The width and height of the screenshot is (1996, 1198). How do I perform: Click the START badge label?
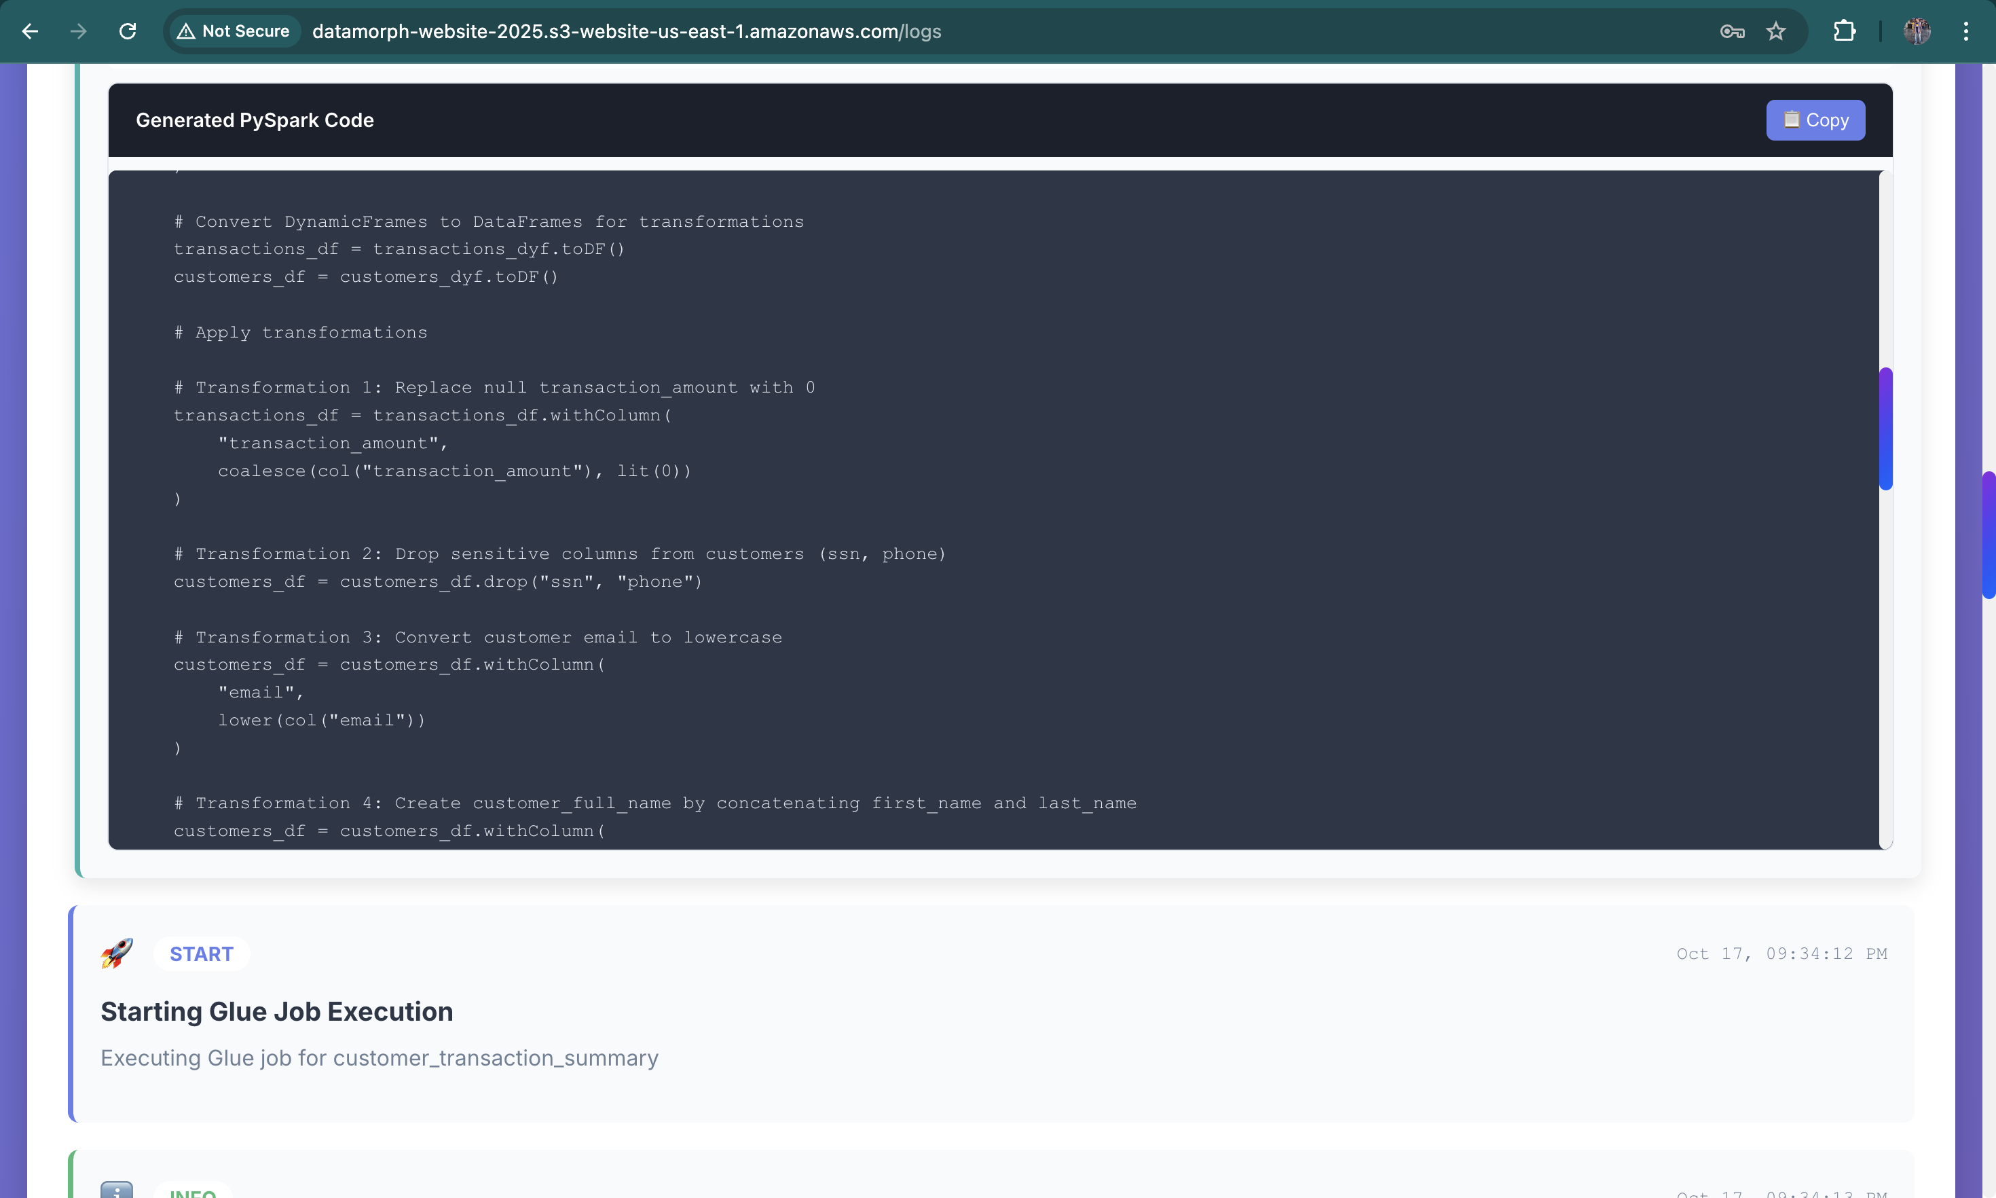(x=201, y=954)
